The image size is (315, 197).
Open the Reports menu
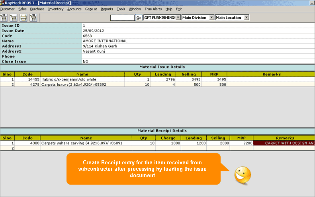coord(107,9)
